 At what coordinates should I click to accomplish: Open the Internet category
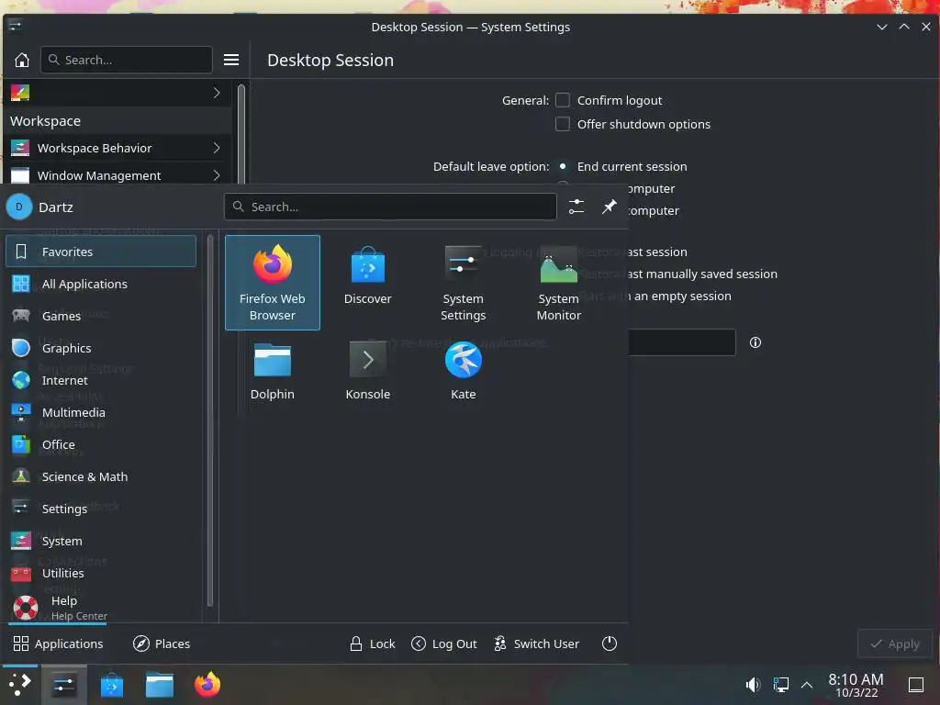click(101, 380)
